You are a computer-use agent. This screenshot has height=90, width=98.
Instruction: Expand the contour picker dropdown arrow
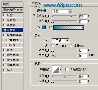point(61,70)
